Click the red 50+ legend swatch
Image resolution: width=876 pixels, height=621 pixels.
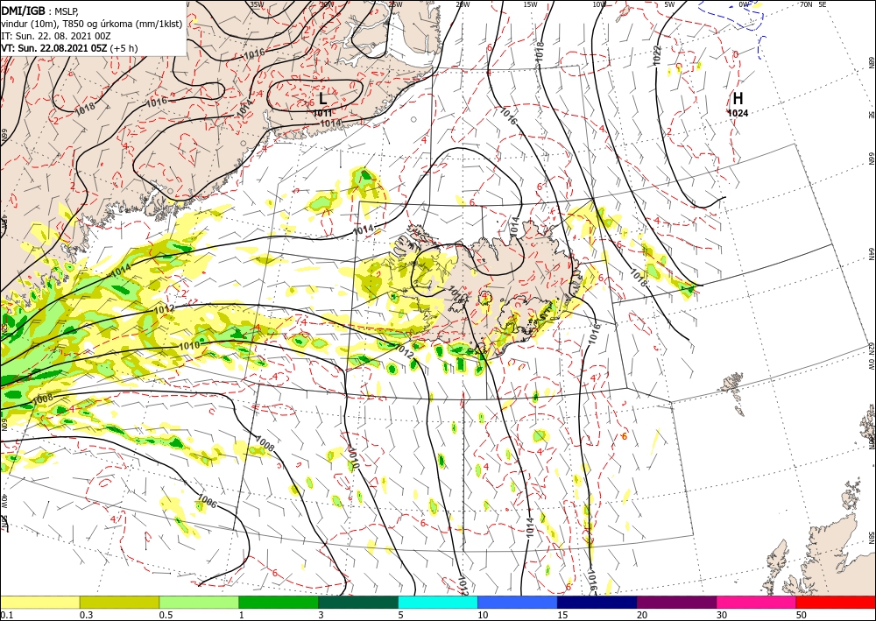point(836,602)
